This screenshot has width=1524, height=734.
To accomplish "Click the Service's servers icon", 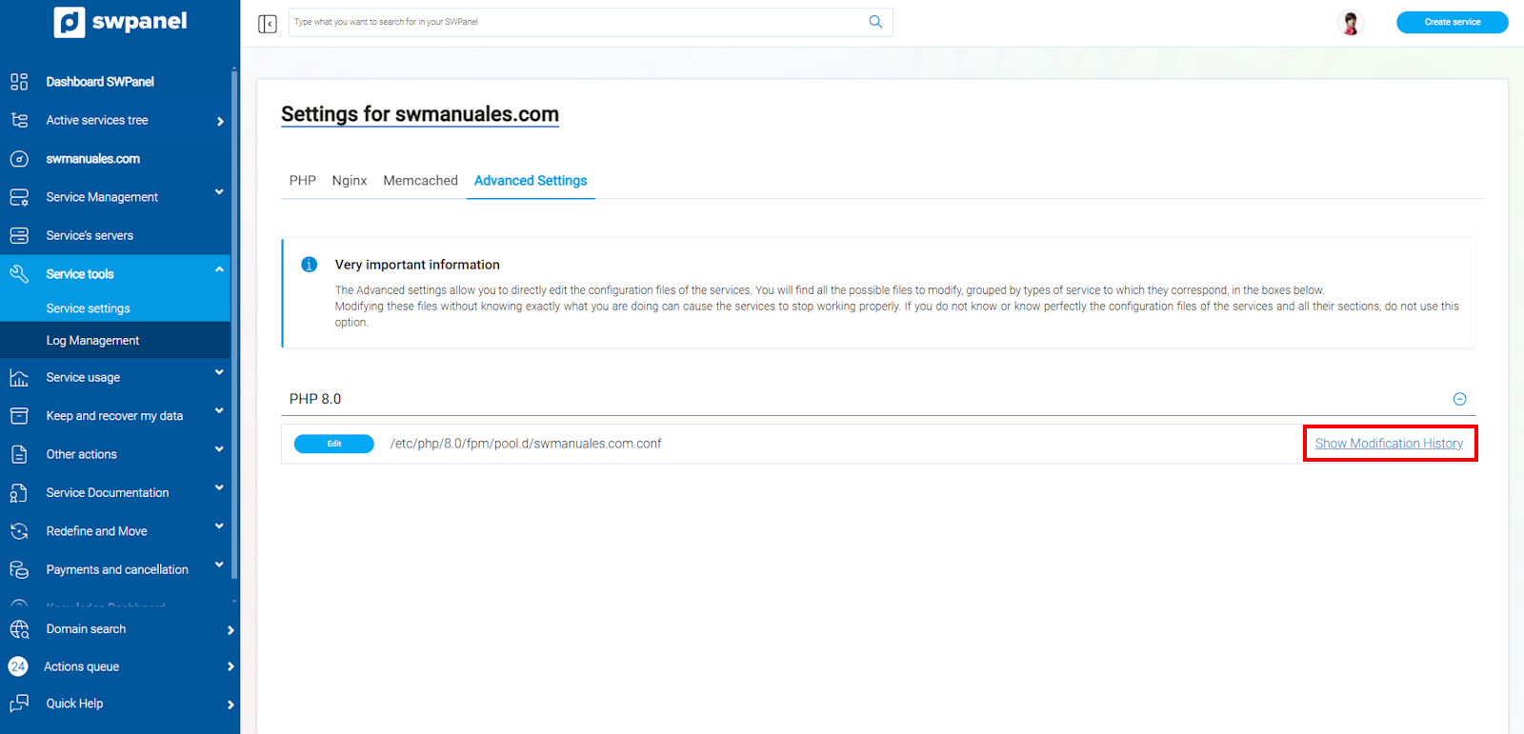I will 19,235.
